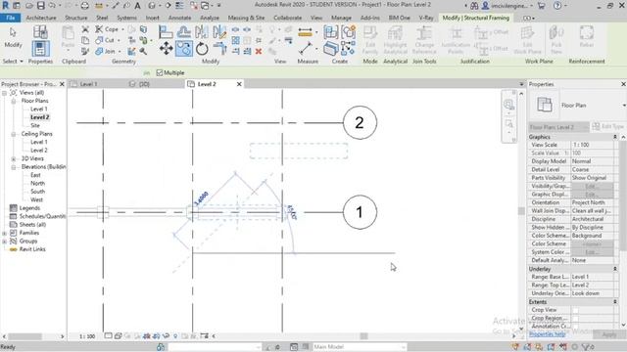Image resolution: width=627 pixels, height=352 pixels.
Task: Select the Move tool
Action: point(166,49)
